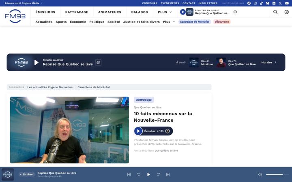Open chat bubble beside Reprise Que Québec se lève banner
The height and width of the screenshot is (182, 292).
click(98, 62)
